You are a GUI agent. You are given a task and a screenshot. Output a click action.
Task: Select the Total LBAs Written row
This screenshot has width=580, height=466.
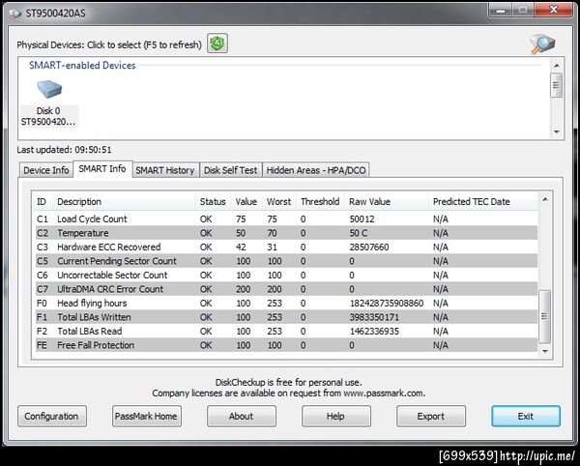(x=286, y=317)
